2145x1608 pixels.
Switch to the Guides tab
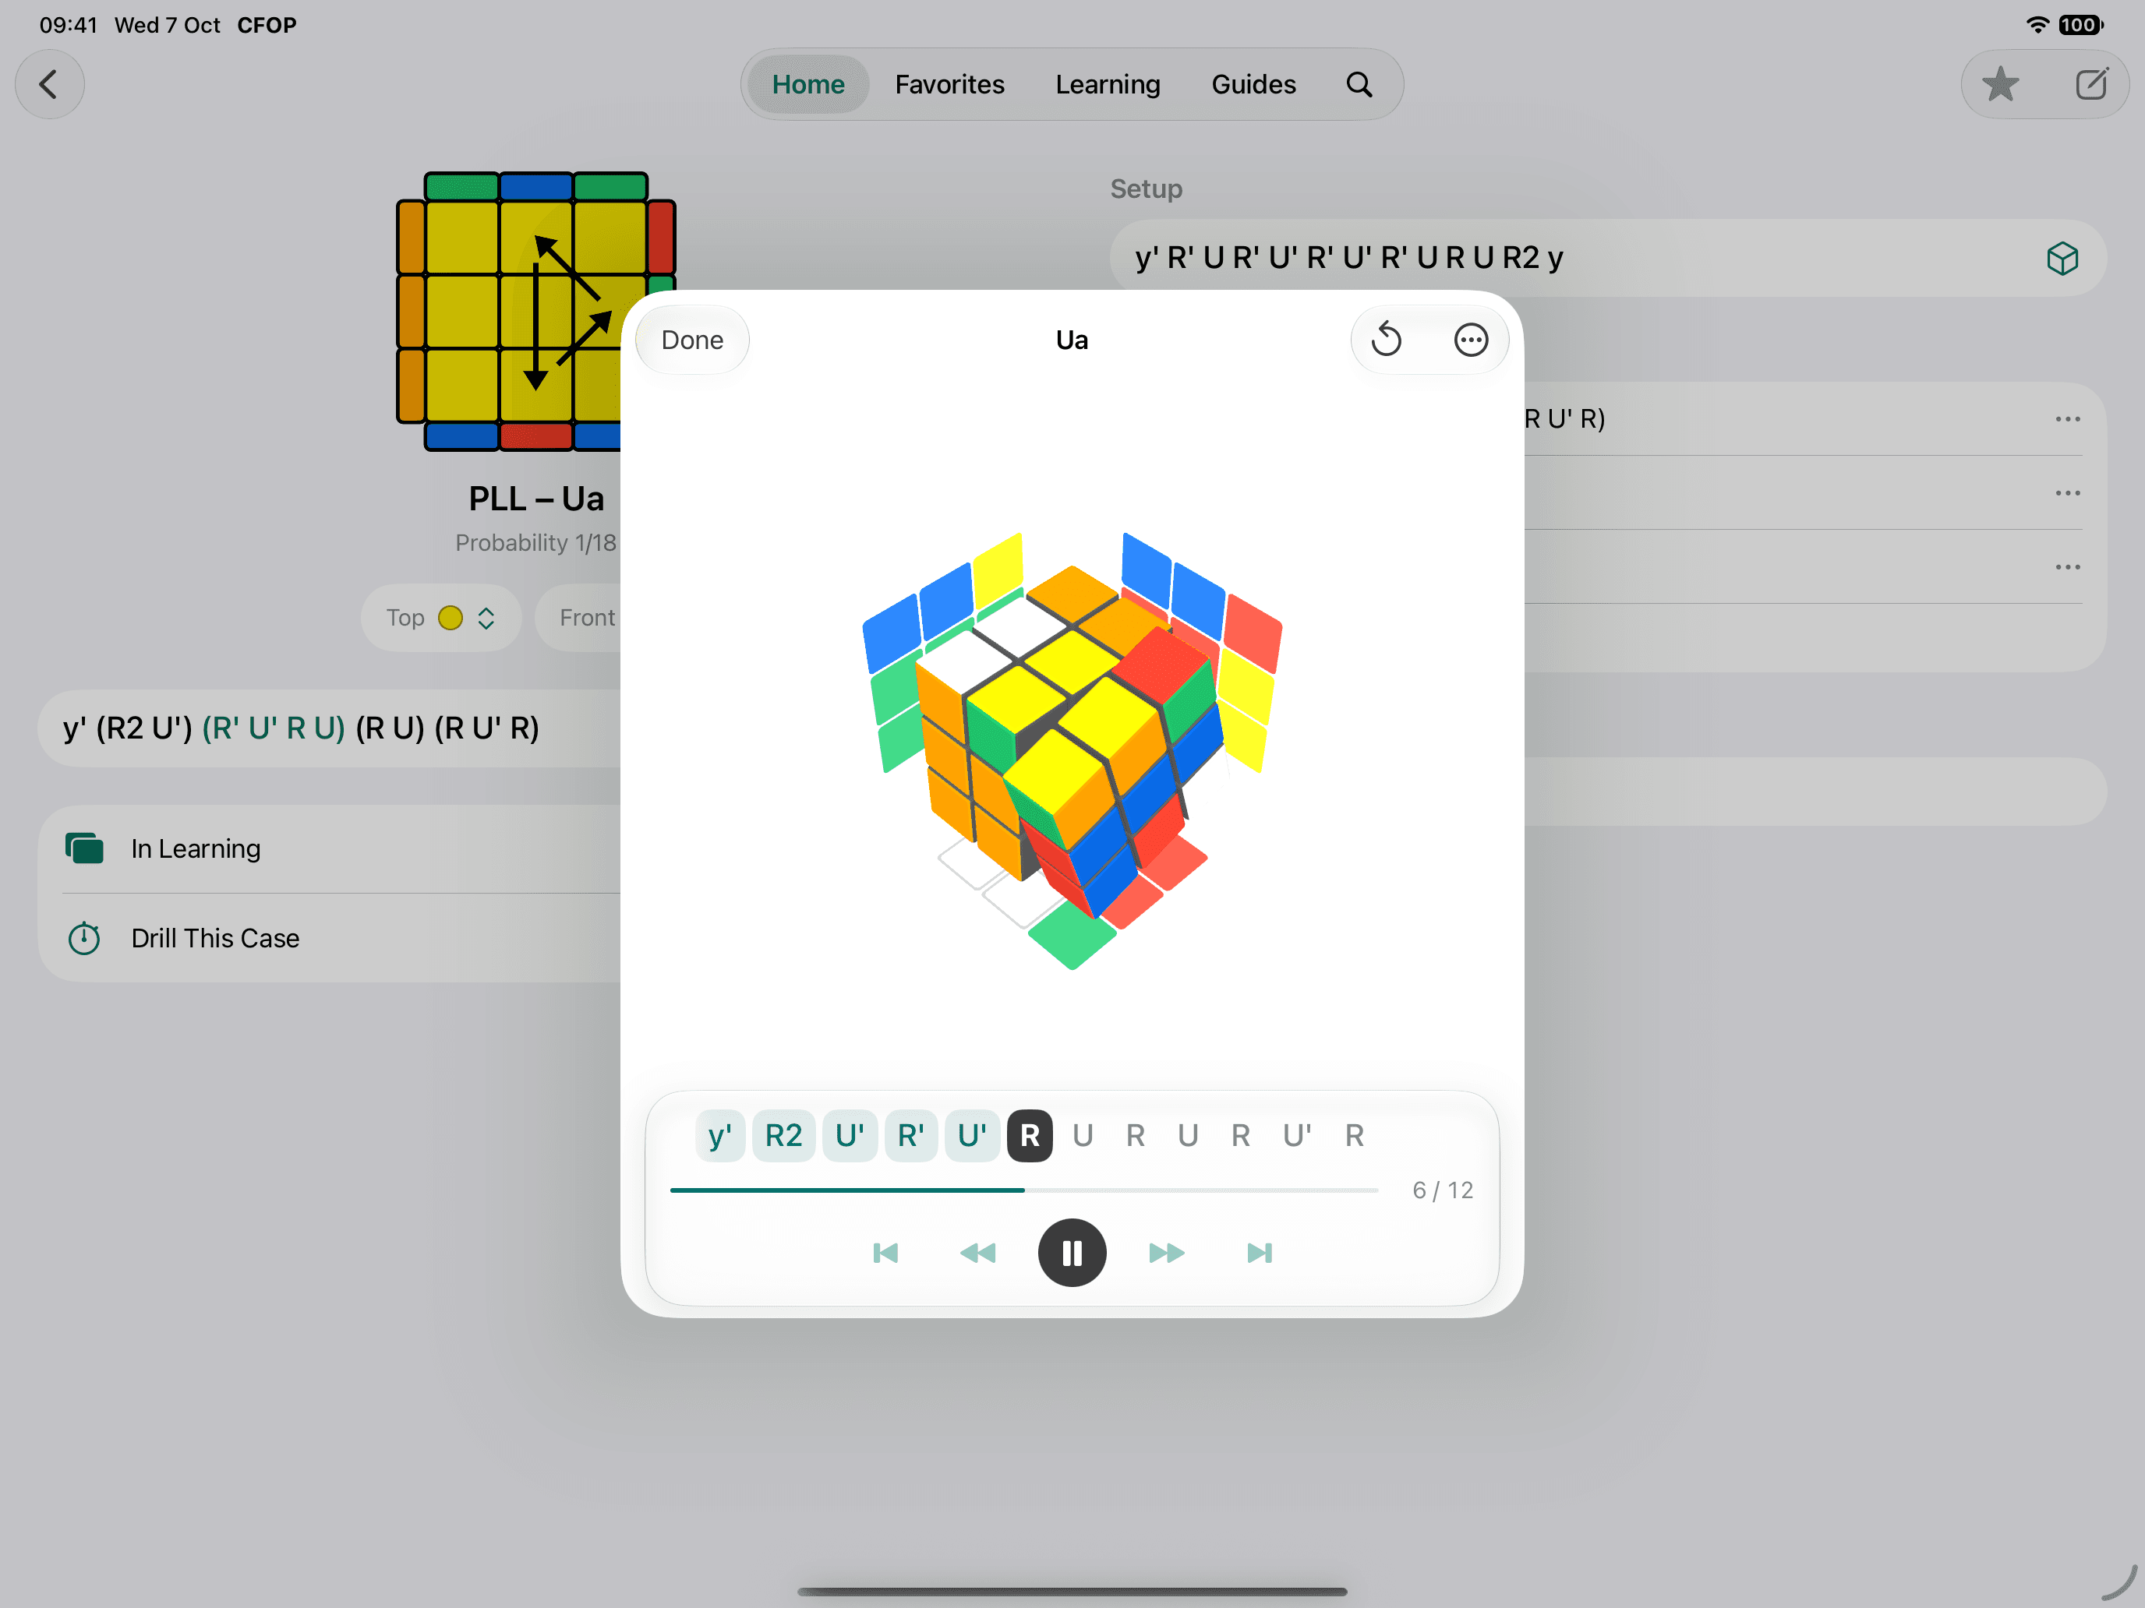(x=1253, y=84)
